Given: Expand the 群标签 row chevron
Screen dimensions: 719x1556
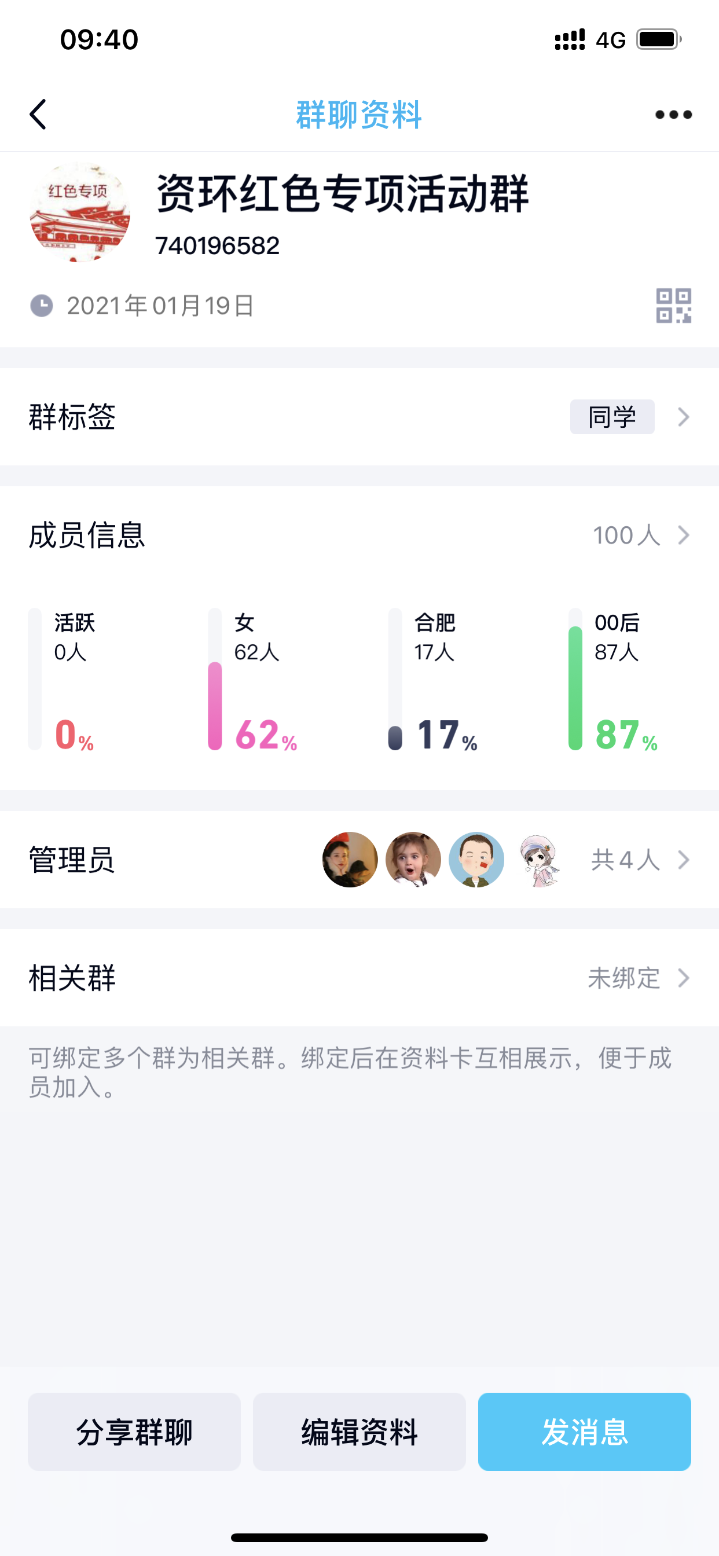Looking at the screenshot, I should click(x=683, y=417).
